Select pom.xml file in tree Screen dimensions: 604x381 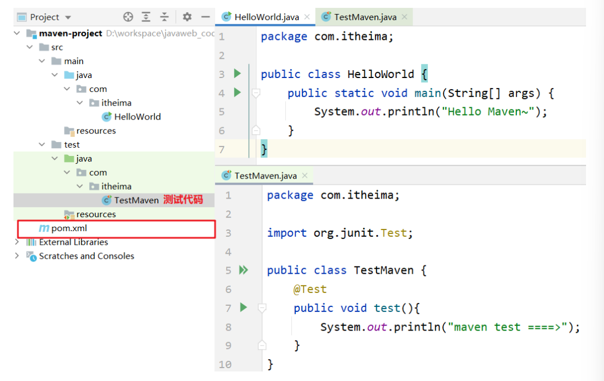70,228
